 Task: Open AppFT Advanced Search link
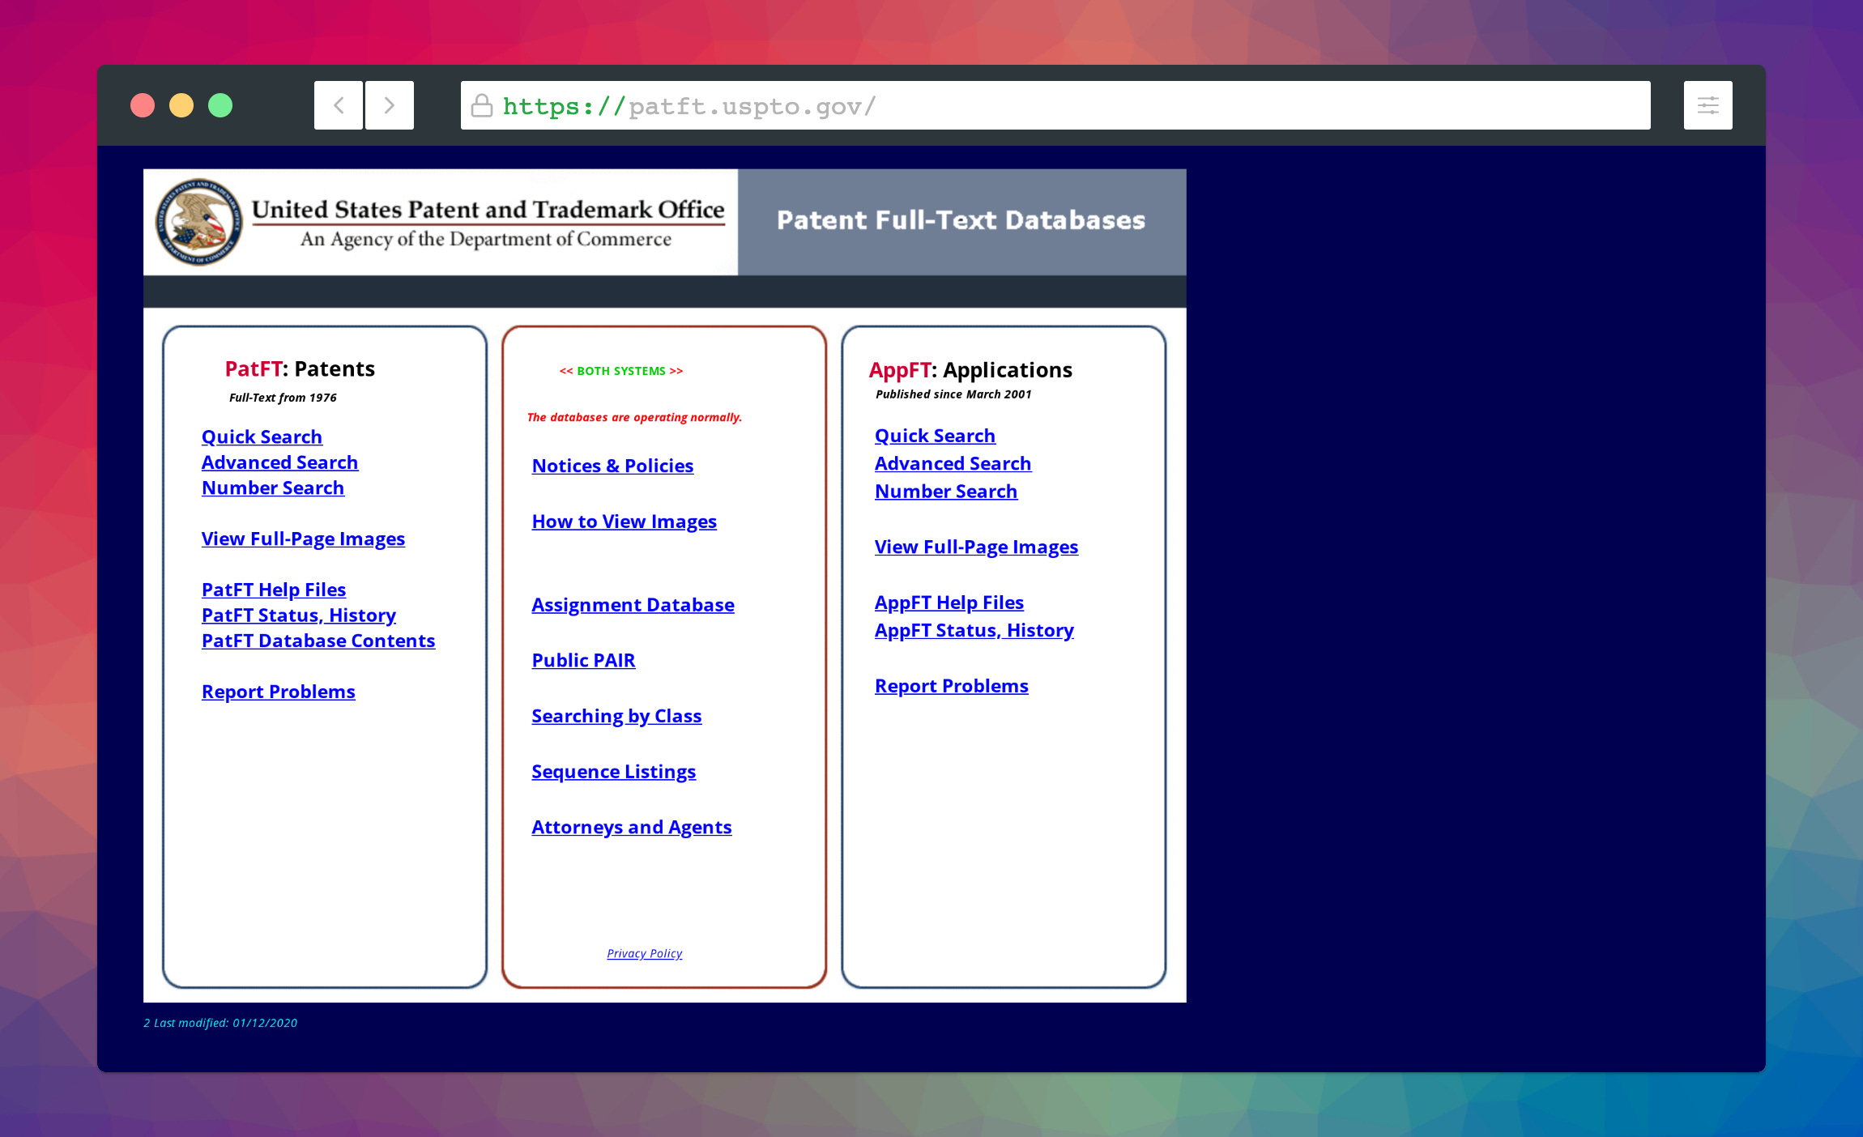tap(953, 464)
